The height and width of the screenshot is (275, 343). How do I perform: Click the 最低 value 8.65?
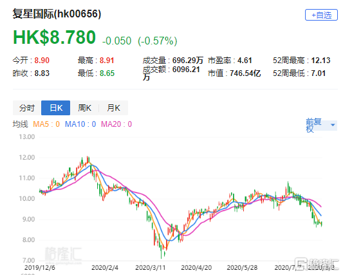click(107, 73)
